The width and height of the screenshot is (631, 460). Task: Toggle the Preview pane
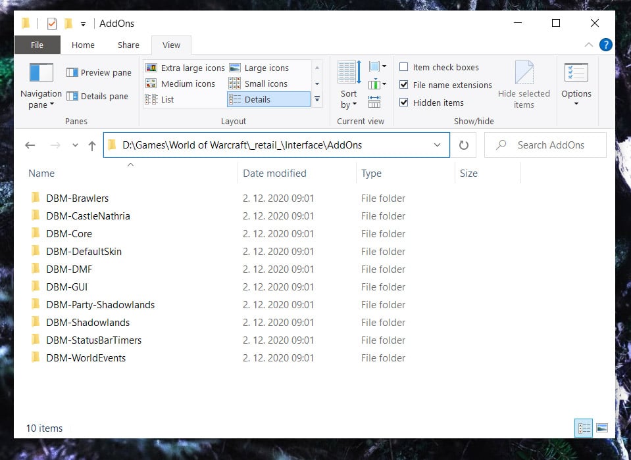(99, 73)
